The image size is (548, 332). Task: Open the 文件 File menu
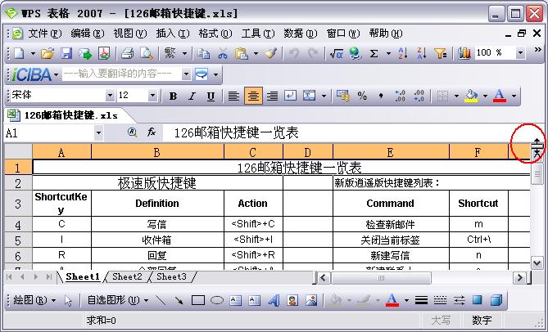point(45,34)
